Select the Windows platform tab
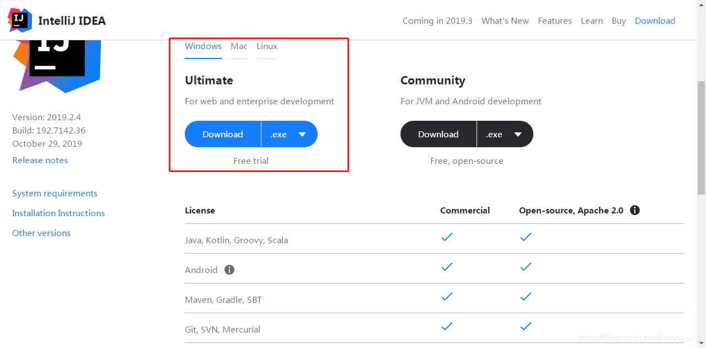The width and height of the screenshot is (706, 348). pyautogui.click(x=203, y=46)
